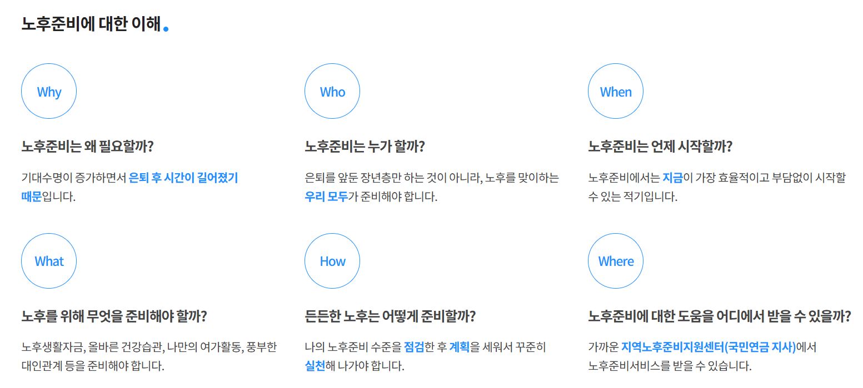
Task: Select the What circle icon
Action: 49,261
